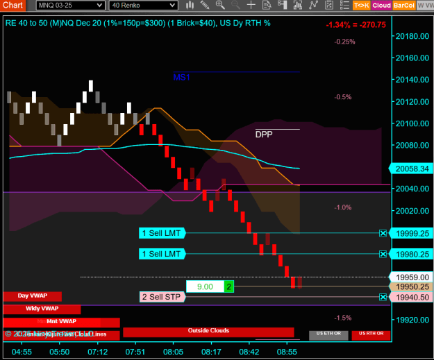Click the position 9.00 P&L marker

tap(205, 286)
